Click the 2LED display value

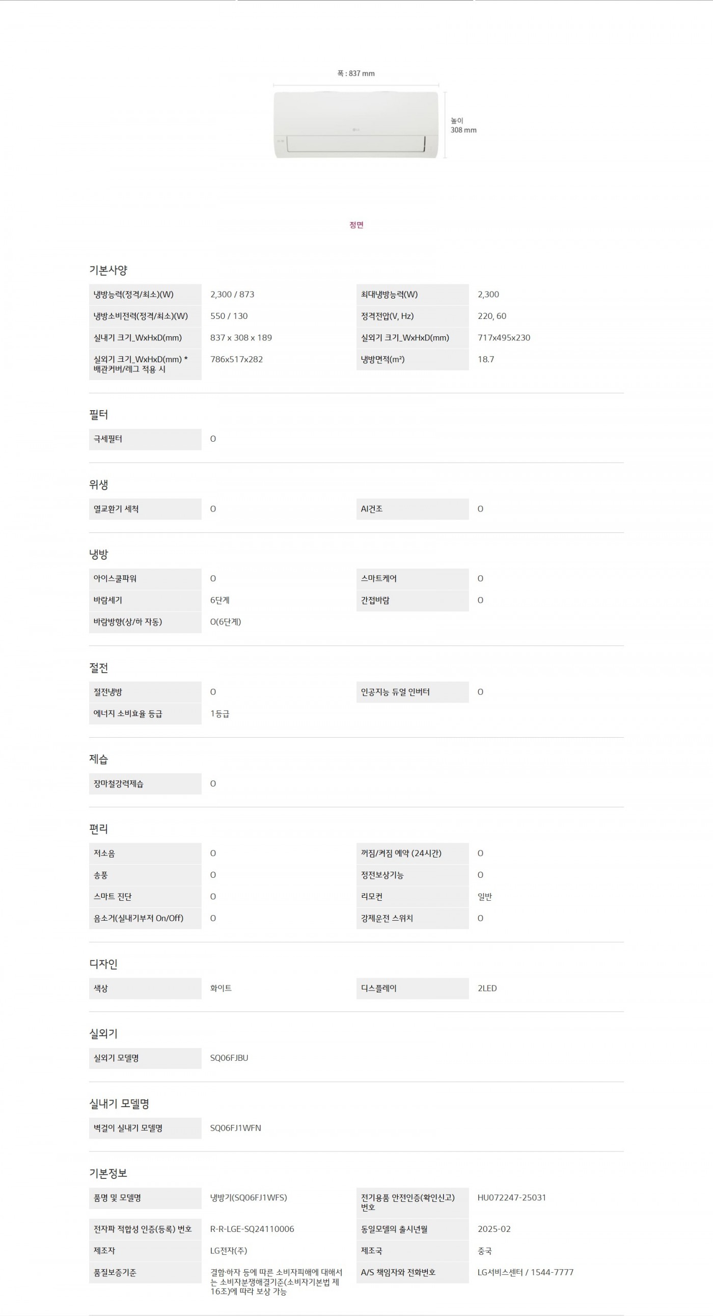pos(487,988)
